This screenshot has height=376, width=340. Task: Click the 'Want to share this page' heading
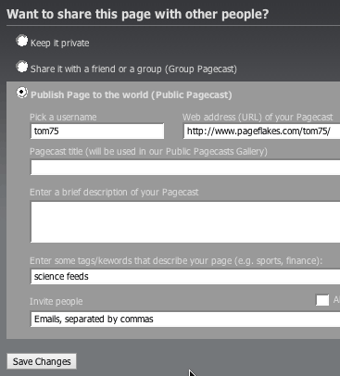click(138, 14)
